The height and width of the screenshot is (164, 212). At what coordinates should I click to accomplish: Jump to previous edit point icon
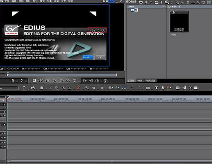tap(85, 81)
